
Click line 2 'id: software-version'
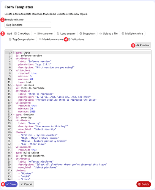point(29,55)
